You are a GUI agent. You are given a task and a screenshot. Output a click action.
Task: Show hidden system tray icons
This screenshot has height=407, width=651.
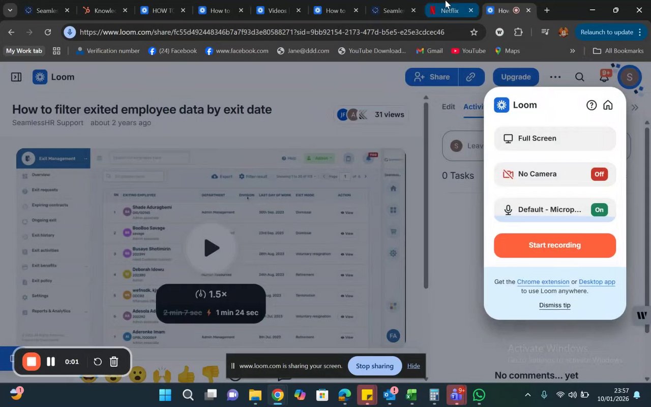point(527,395)
